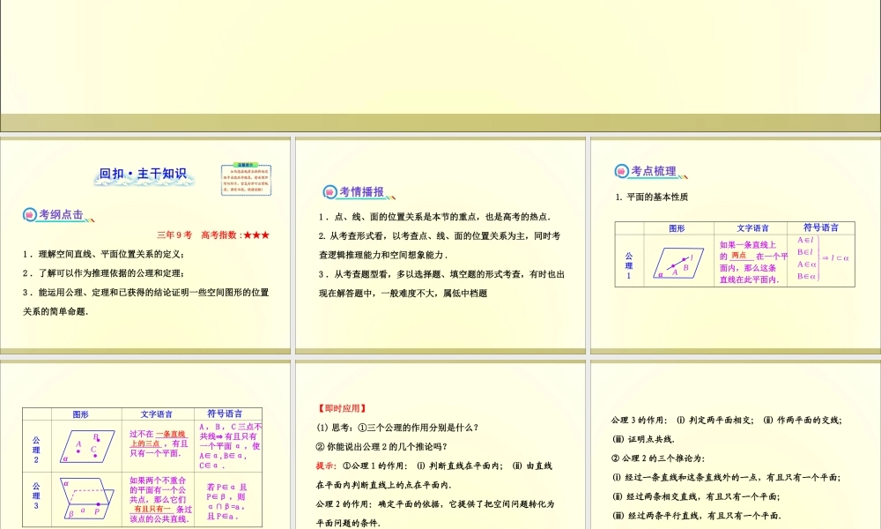Click line 3. 从考查题型看
Viewport: 881px width, 529px height.
[x=441, y=274]
